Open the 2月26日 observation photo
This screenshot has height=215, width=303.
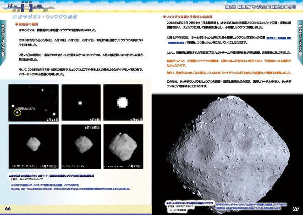(33, 103)
